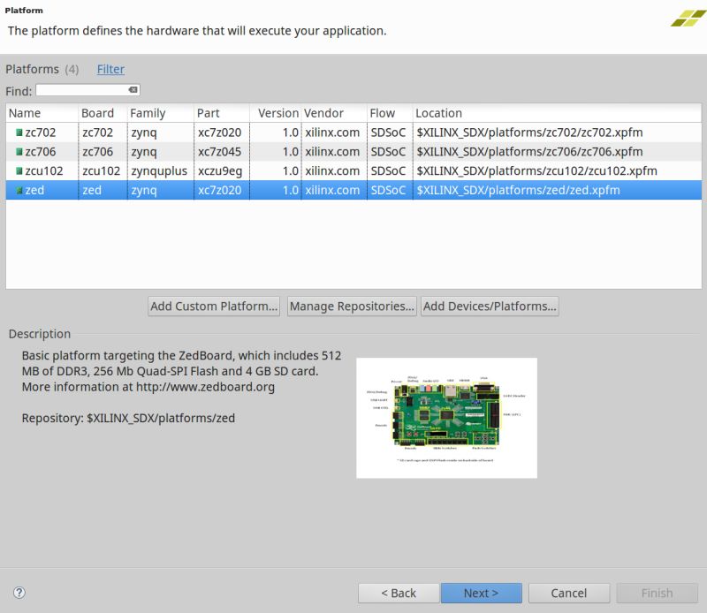
Task: Click the zedboard.org information text
Action: (148, 387)
